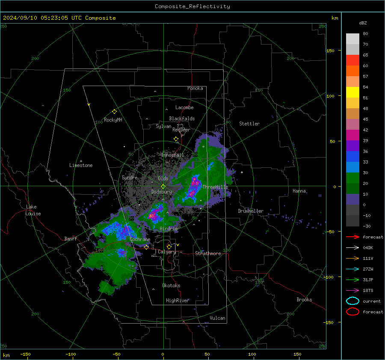Click the Airdrie town label

169,229
